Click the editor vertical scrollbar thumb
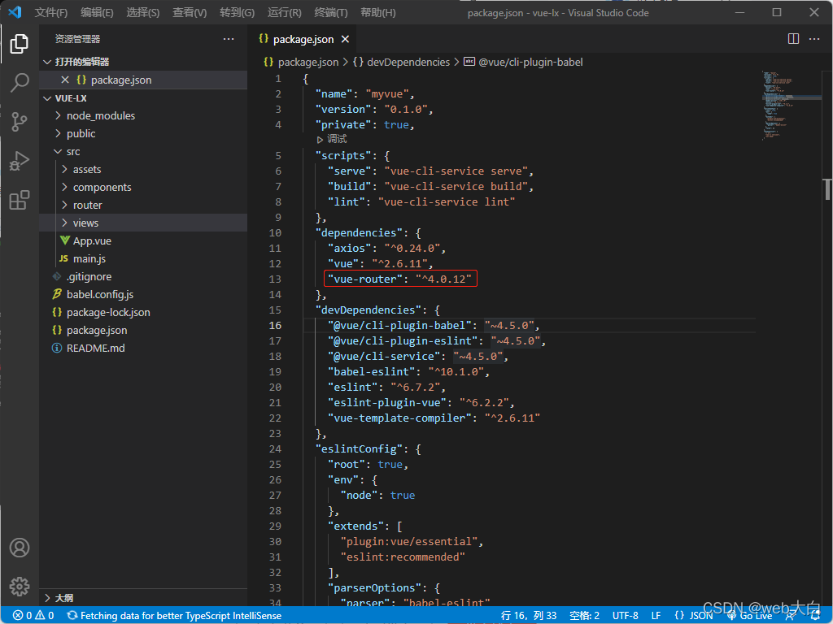The height and width of the screenshot is (624, 833). (x=827, y=189)
